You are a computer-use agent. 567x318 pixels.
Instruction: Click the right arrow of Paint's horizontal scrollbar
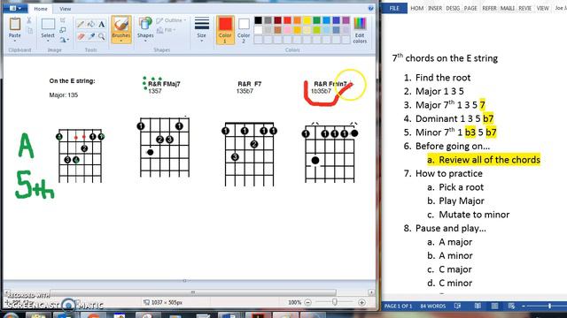coord(371,292)
